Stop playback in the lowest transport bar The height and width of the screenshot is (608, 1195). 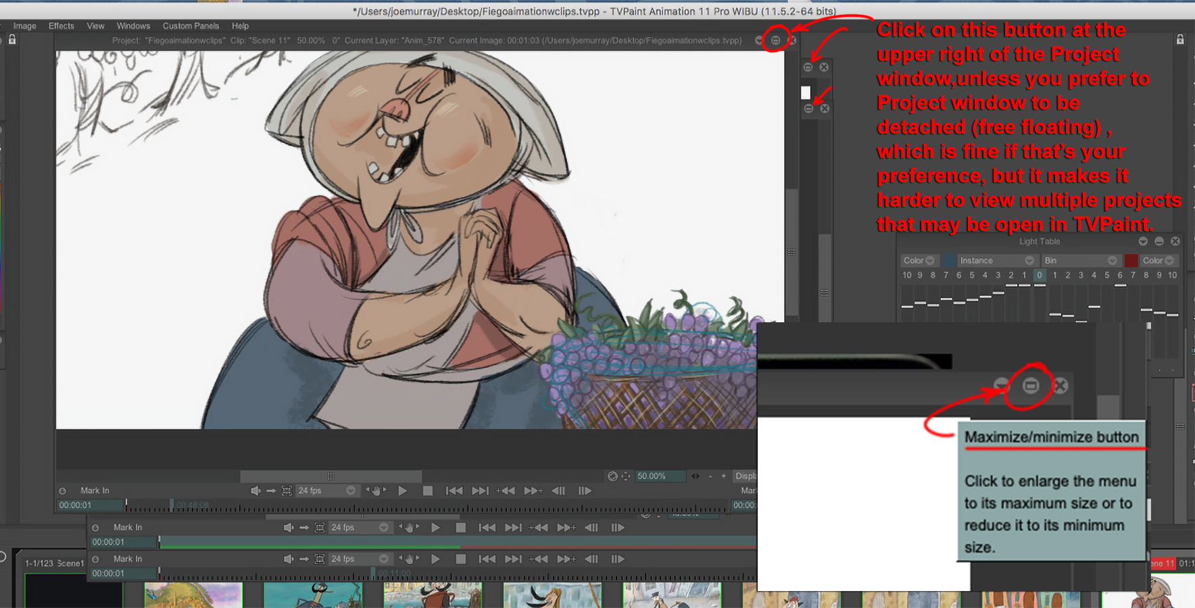(x=461, y=559)
